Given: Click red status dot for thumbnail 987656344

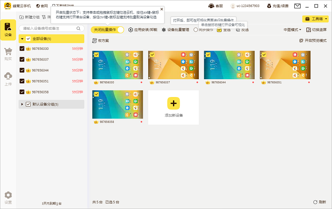Looking at the screenshot, I should tap(253, 82).
